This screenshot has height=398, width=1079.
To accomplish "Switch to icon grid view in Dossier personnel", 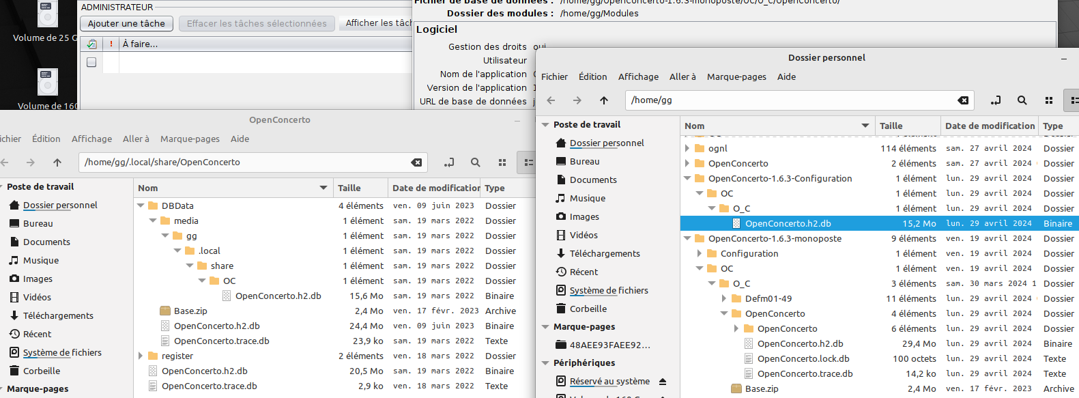I will coord(1048,100).
